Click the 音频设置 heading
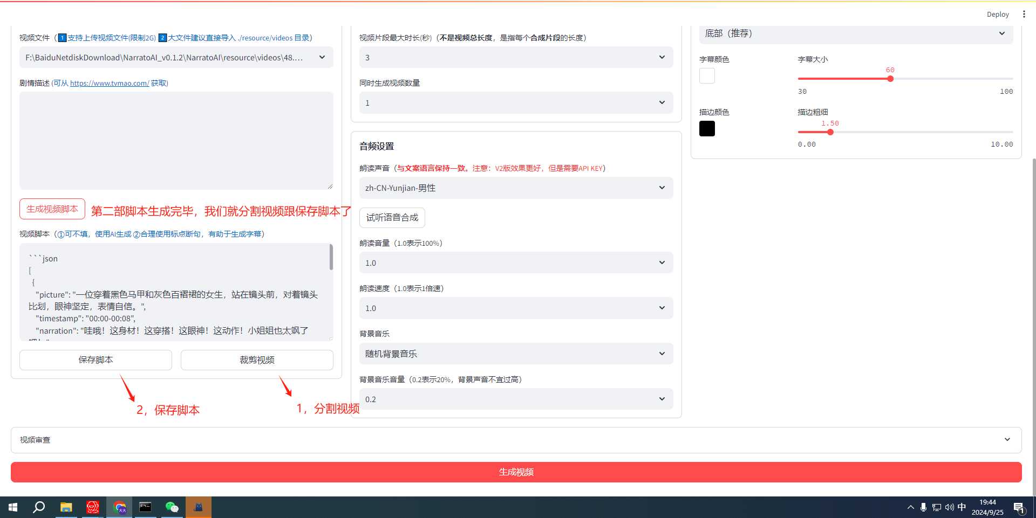Image resolution: width=1036 pixels, height=518 pixels. click(x=377, y=146)
